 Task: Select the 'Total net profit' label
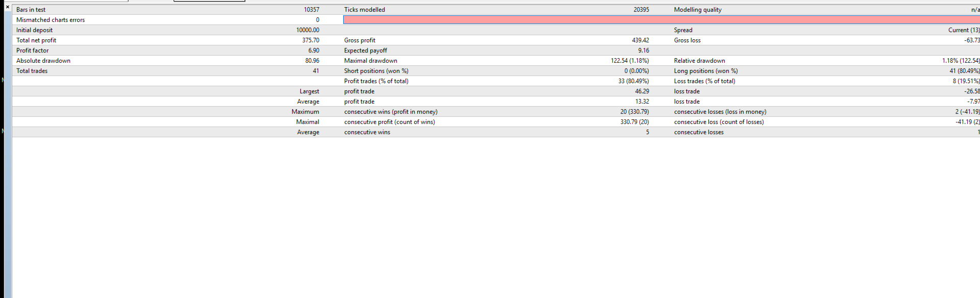click(x=36, y=40)
